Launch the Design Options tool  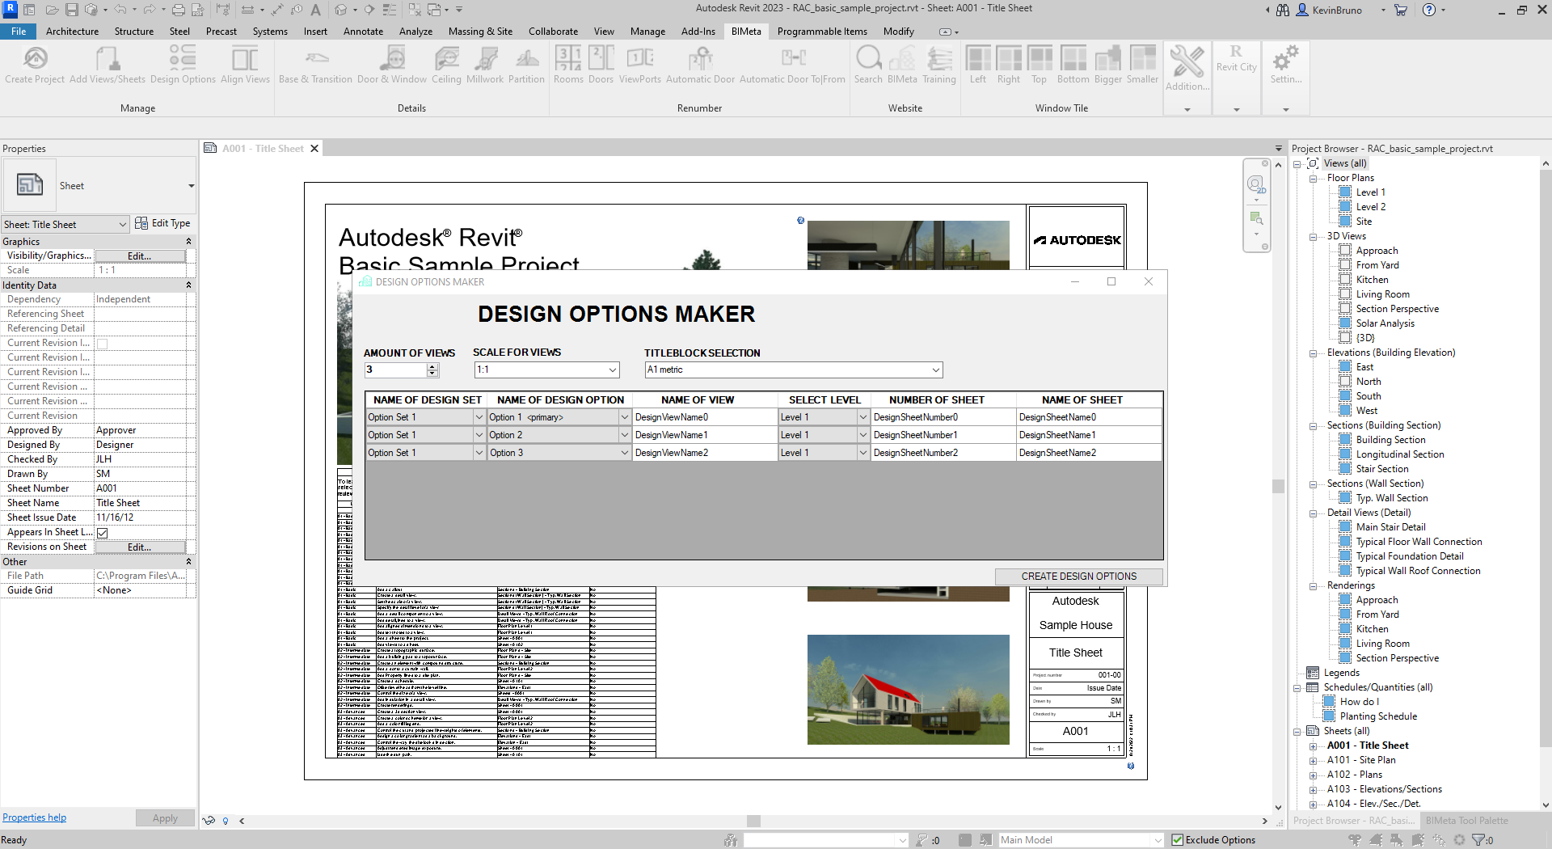[183, 65]
